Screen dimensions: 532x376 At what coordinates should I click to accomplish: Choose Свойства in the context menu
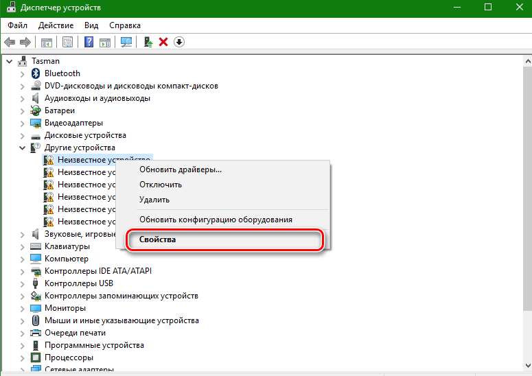157,240
